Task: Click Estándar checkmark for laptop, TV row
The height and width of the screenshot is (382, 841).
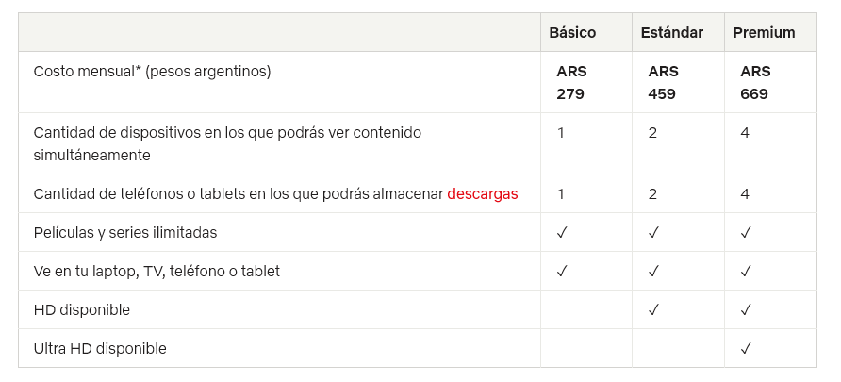Action: click(x=653, y=271)
